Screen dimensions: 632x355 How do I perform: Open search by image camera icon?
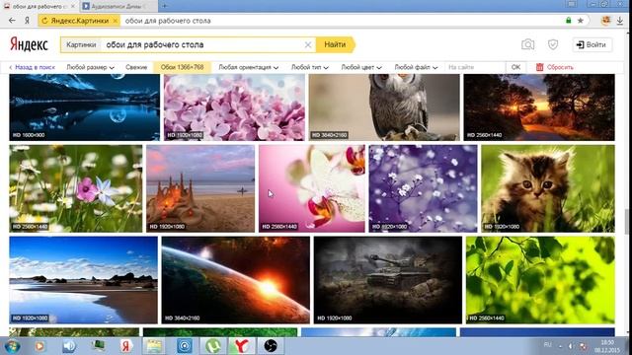(x=527, y=44)
